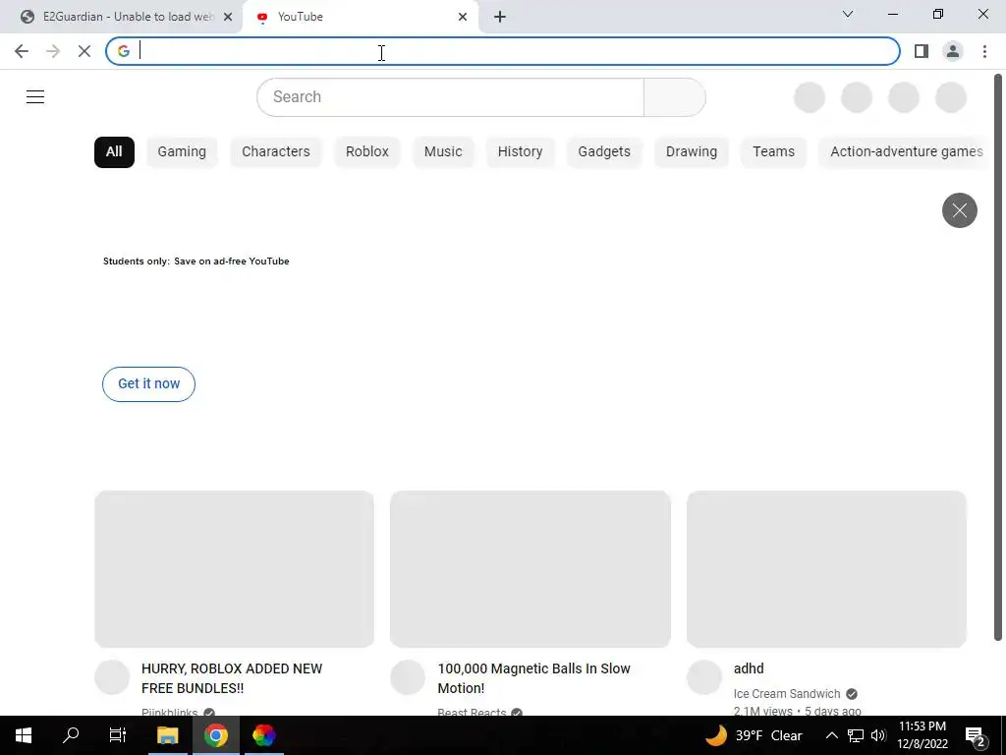Open Task View on taskbar
The image size is (1006, 755).
(x=118, y=735)
